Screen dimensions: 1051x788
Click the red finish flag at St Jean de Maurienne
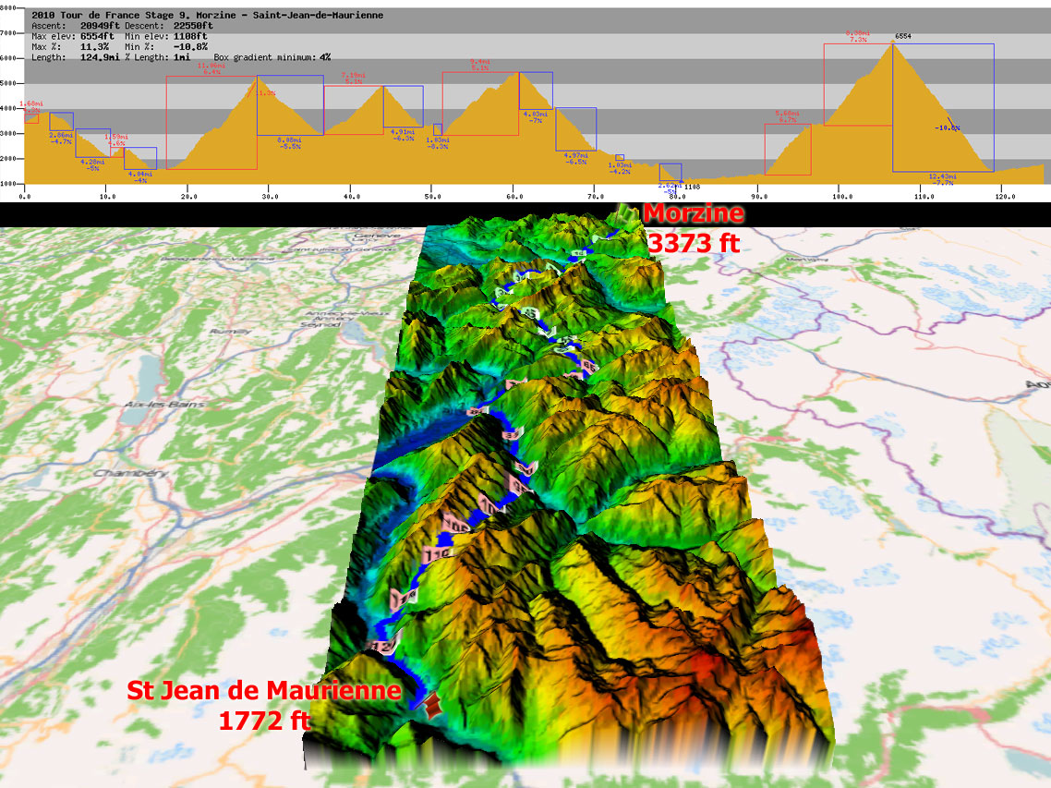coord(431,706)
